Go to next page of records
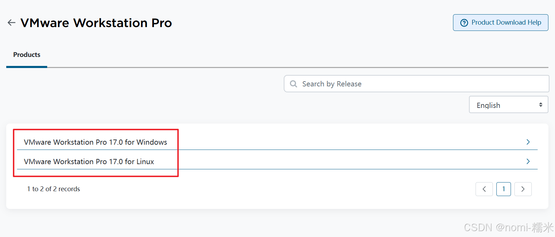 [x=523, y=189]
